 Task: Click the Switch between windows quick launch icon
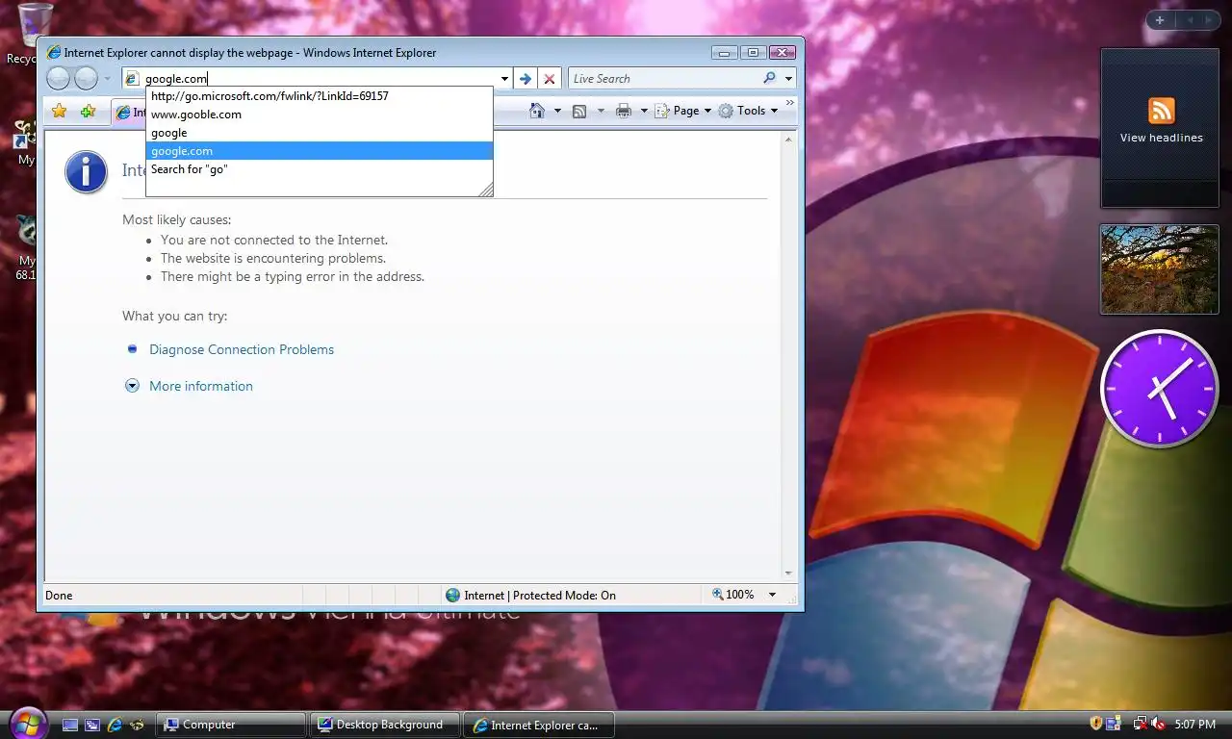point(92,725)
